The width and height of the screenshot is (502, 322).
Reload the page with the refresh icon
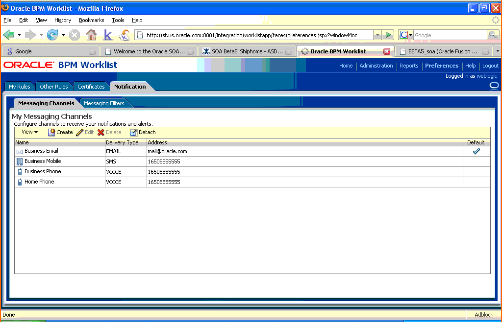[52, 35]
